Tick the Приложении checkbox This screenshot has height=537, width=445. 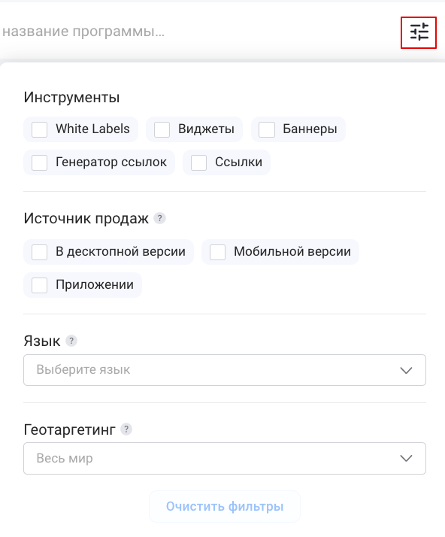39,285
